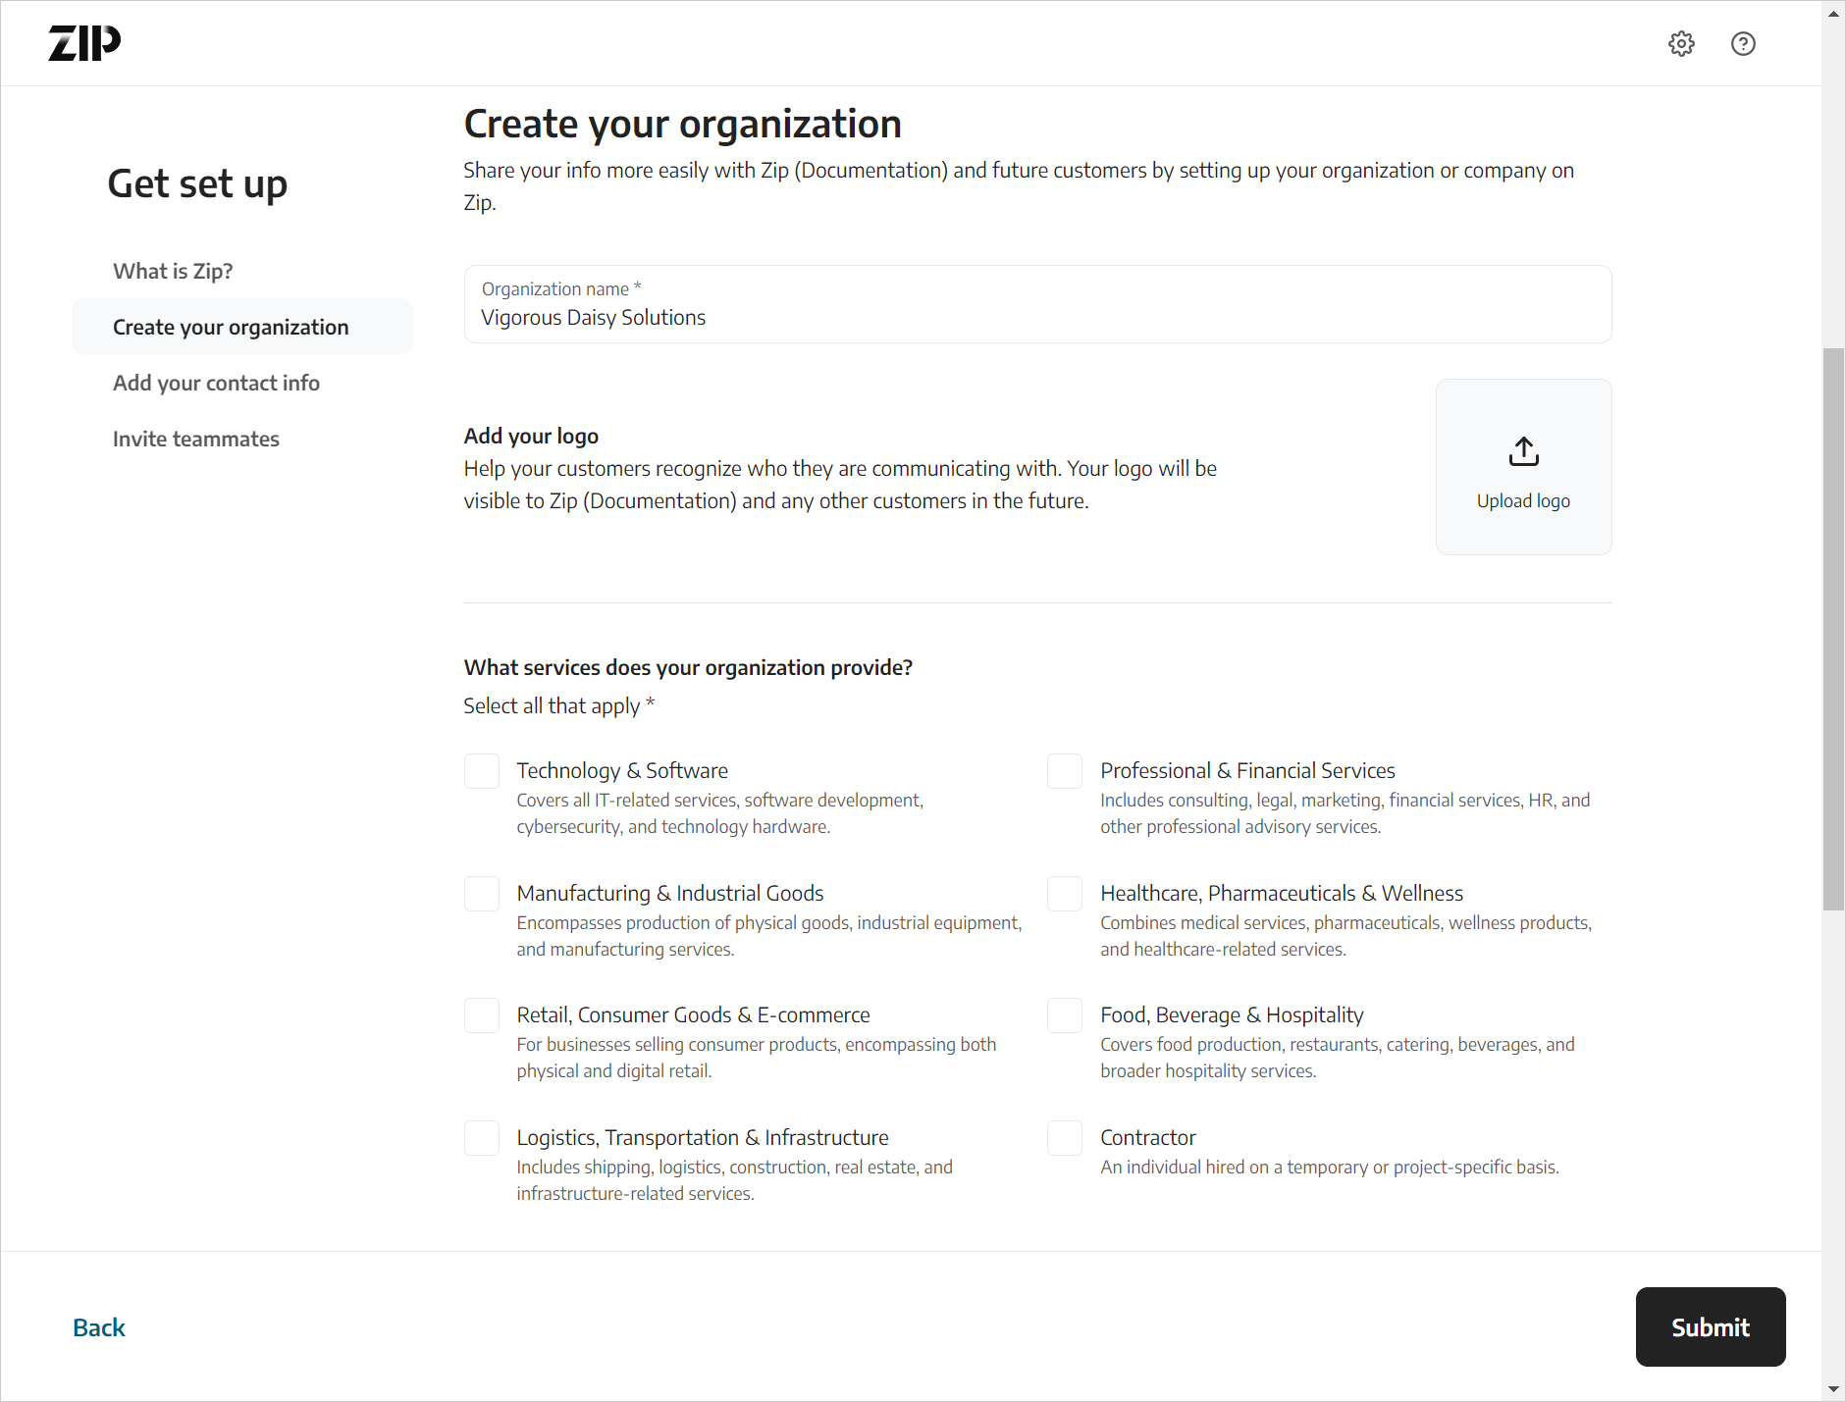The image size is (1846, 1402).
Task: Click the Upload logo area
Action: tap(1522, 467)
